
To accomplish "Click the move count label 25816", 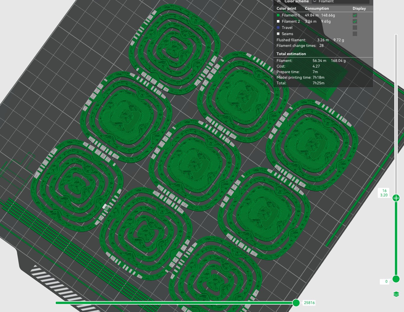I will click(309, 303).
